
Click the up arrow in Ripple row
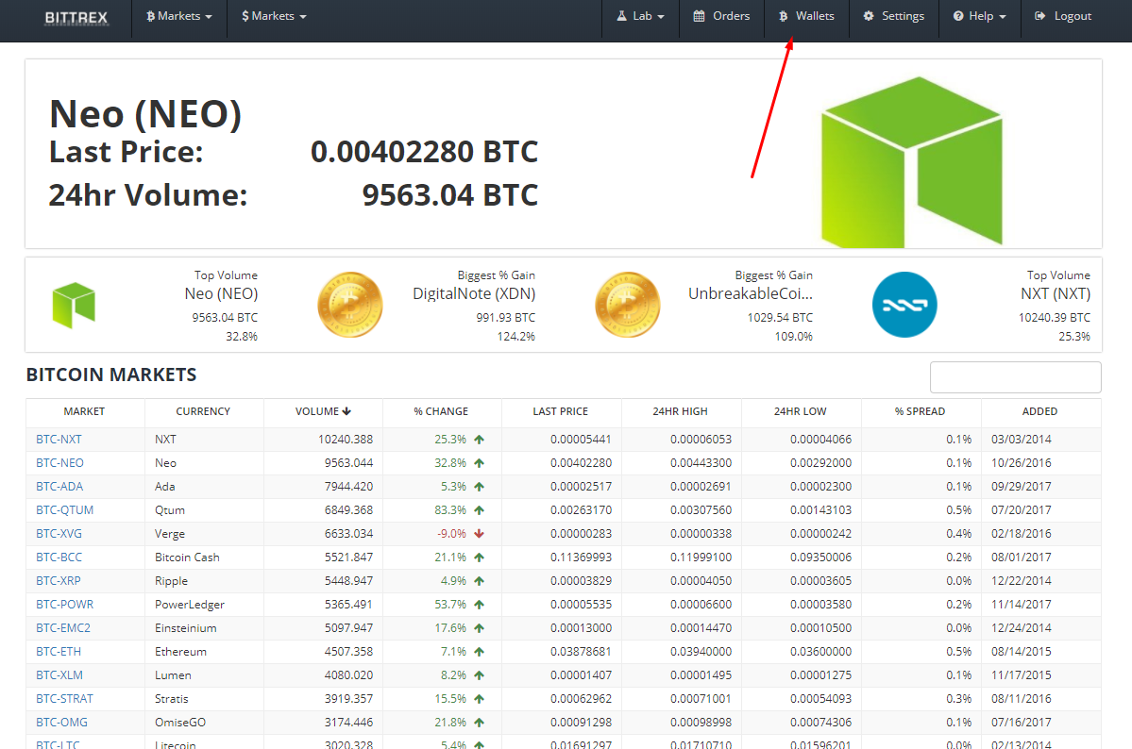(479, 581)
